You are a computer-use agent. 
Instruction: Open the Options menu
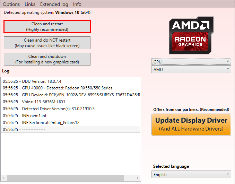(11, 4)
